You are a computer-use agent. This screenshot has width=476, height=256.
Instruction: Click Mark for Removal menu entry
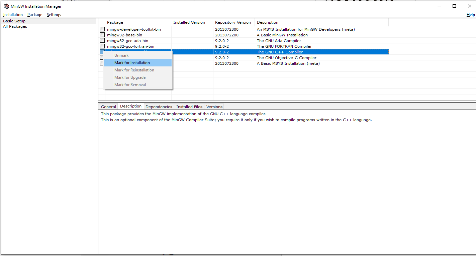tap(137, 85)
